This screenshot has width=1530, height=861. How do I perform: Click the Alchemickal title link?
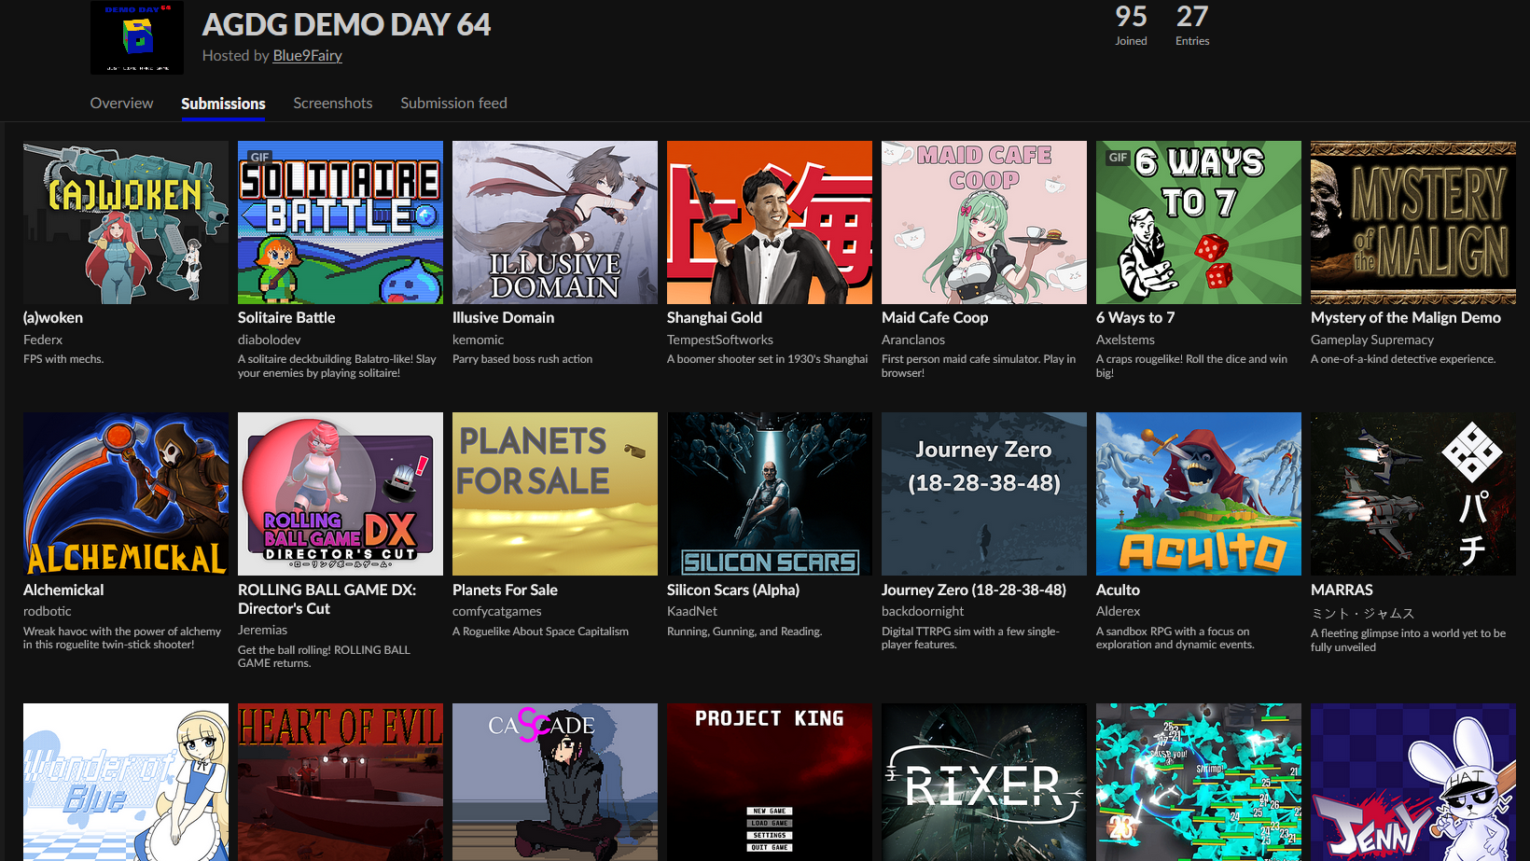(63, 590)
